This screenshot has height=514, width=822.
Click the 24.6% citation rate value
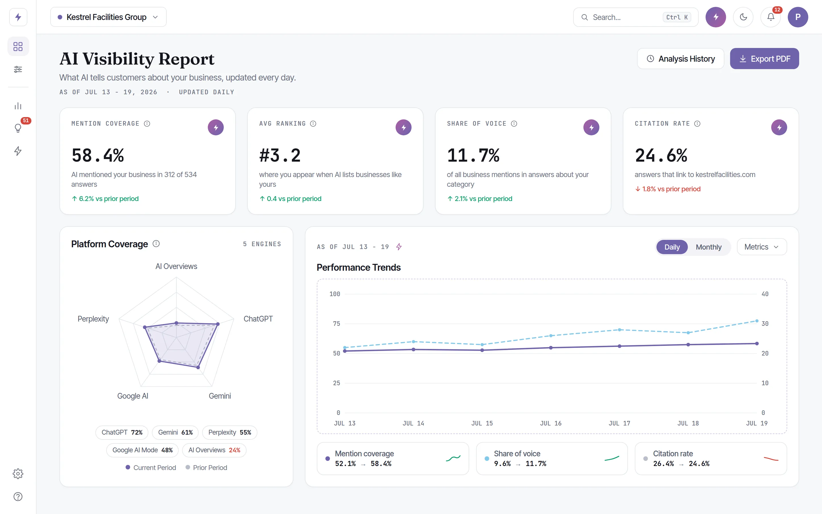pyautogui.click(x=661, y=155)
